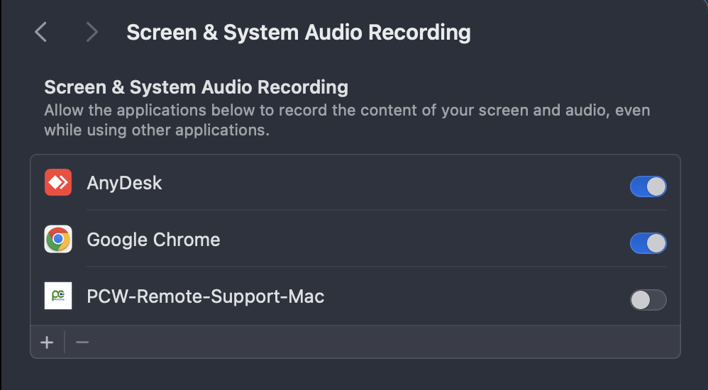
Task: Click the window title Screen & System Audio Recording
Action: point(299,33)
